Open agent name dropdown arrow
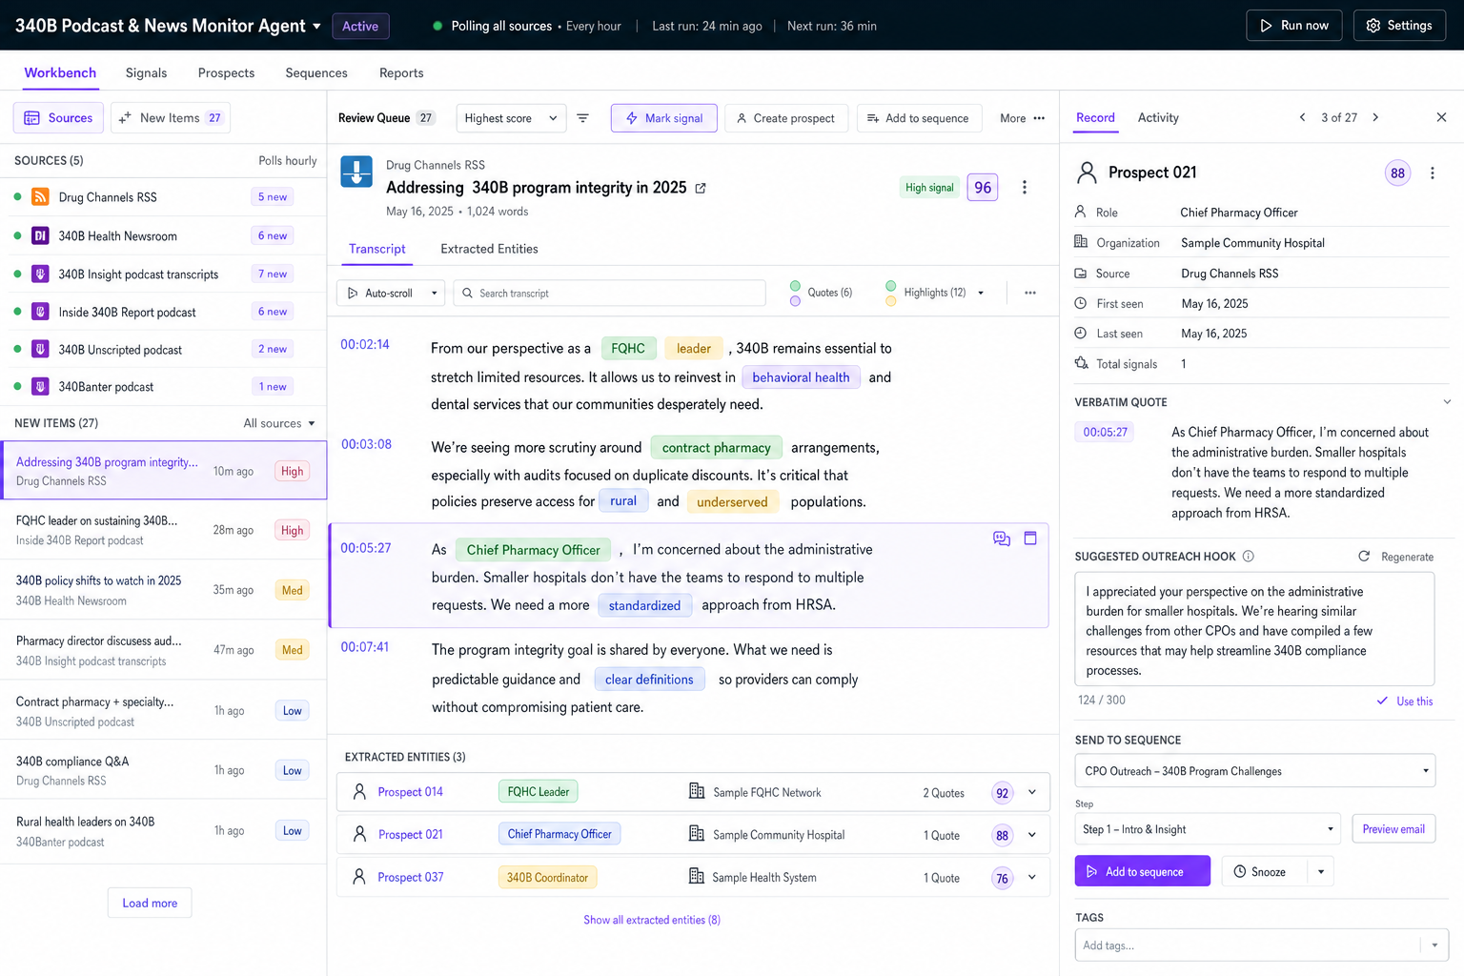Image resolution: width=1464 pixels, height=976 pixels. (316, 26)
